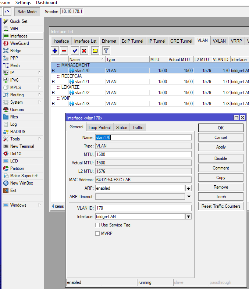Open the LCD menu
The image size is (249, 289).
point(23,161)
